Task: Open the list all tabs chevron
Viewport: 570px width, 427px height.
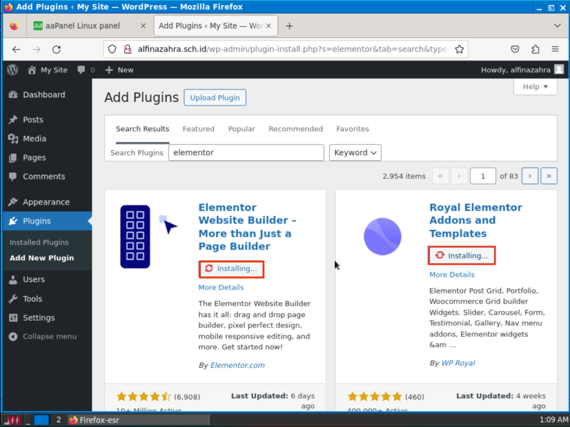Action: (557, 26)
